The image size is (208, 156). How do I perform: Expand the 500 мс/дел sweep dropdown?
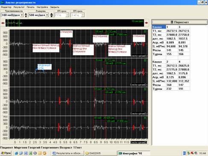click(47, 15)
